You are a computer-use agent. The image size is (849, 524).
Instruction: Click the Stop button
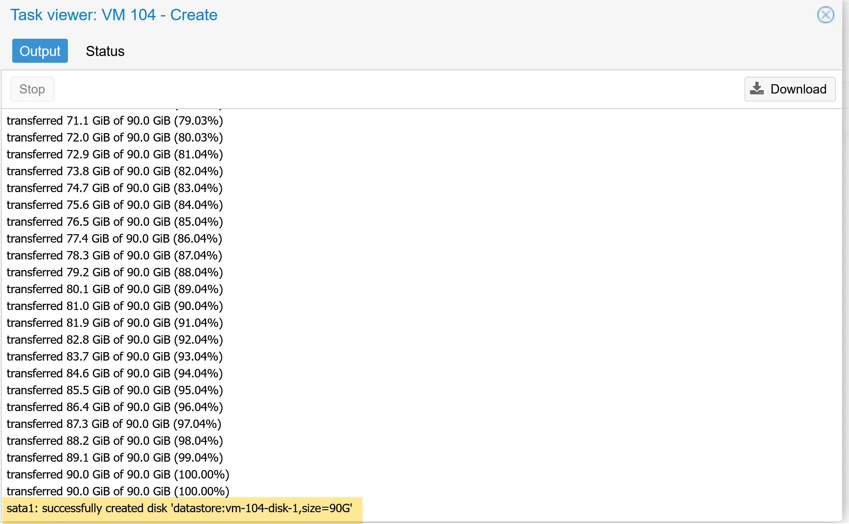(x=32, y=89)
